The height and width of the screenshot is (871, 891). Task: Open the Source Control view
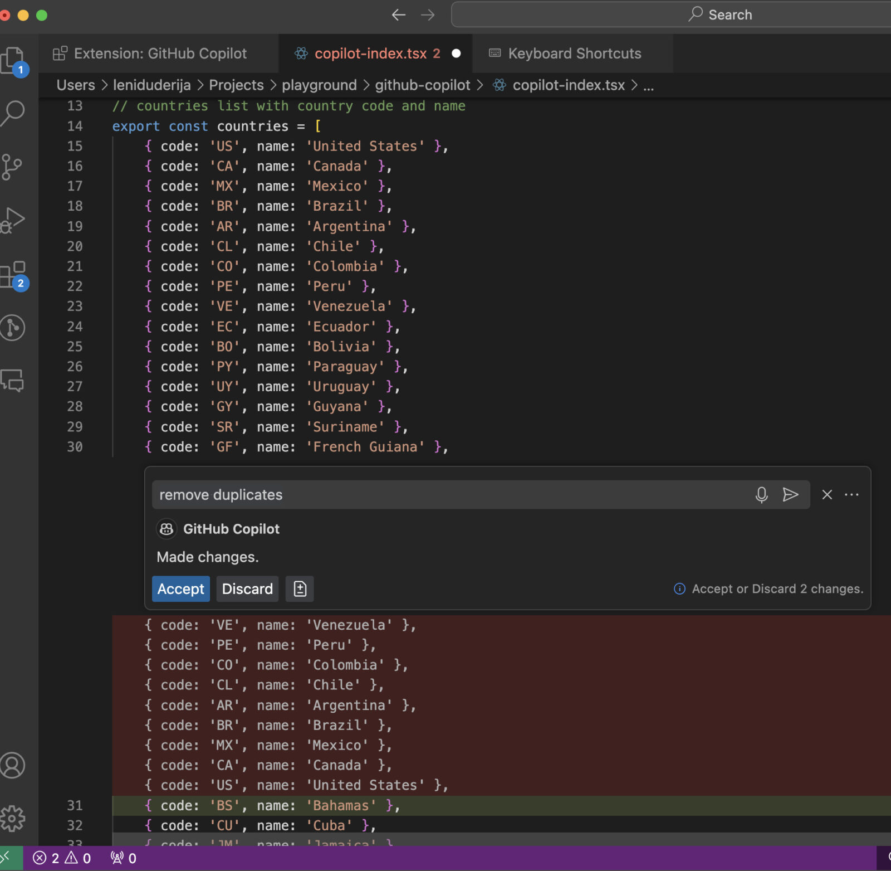tap(13, 166)
